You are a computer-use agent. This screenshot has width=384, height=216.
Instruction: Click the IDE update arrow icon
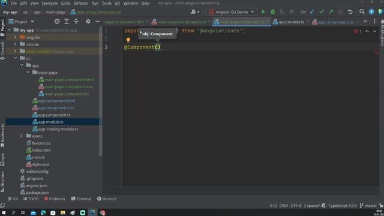[x=371, y=12]
